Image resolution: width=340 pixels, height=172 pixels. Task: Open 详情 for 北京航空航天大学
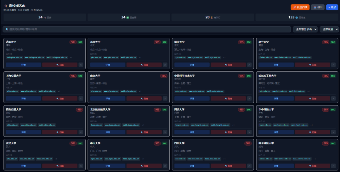(x=108, y=132)
